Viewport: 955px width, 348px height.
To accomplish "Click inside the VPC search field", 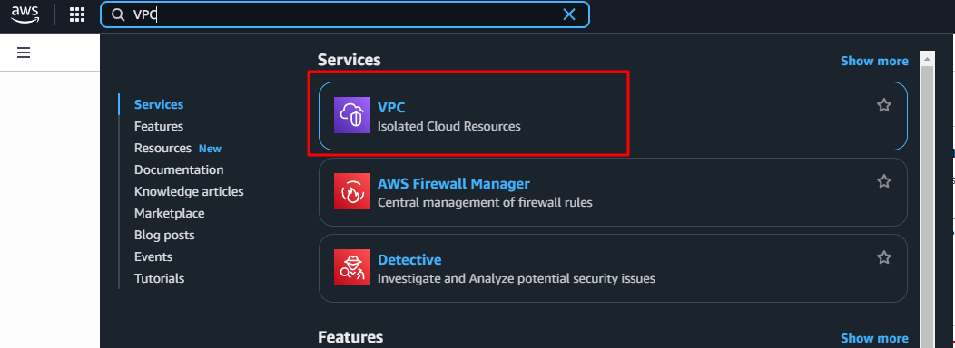I will pyautogui.click(x=344, y=14).
